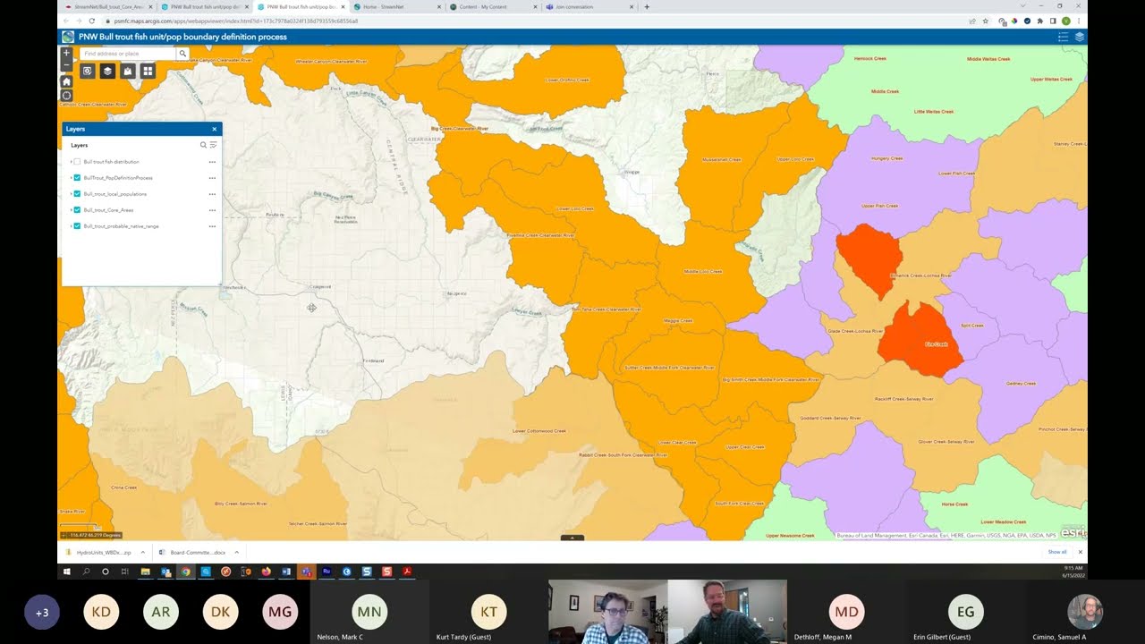The image size is (1145, 644).
Task: Switch to the Content - My Content tab
Action: [492, 6]
